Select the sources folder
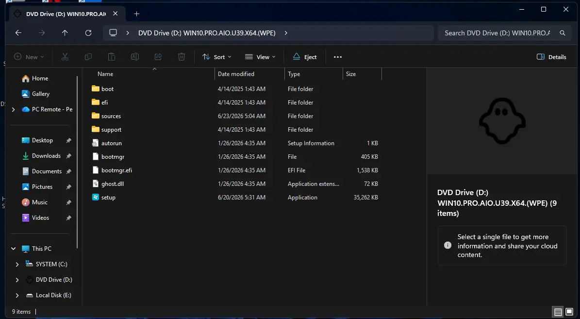 (x=111, y=116)
